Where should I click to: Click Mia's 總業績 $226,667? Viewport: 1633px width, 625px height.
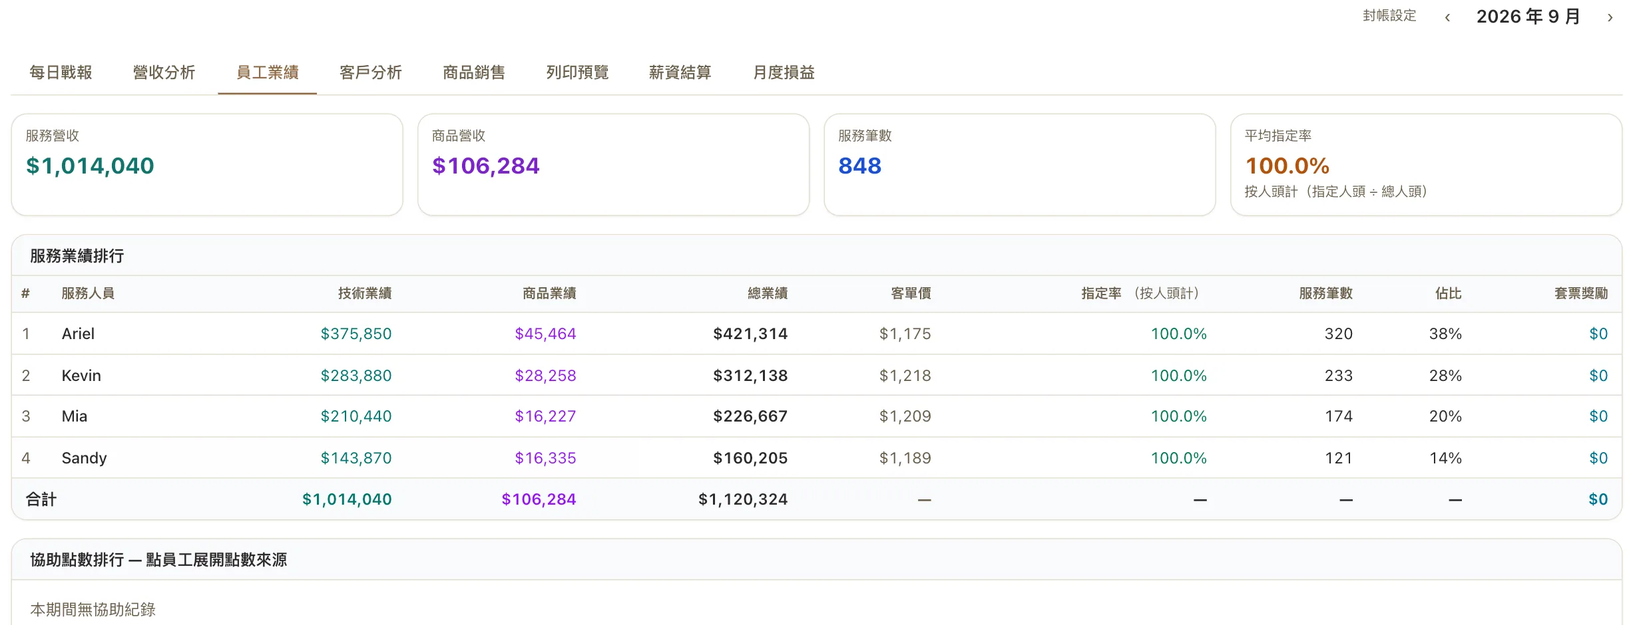tap(750, 416)
